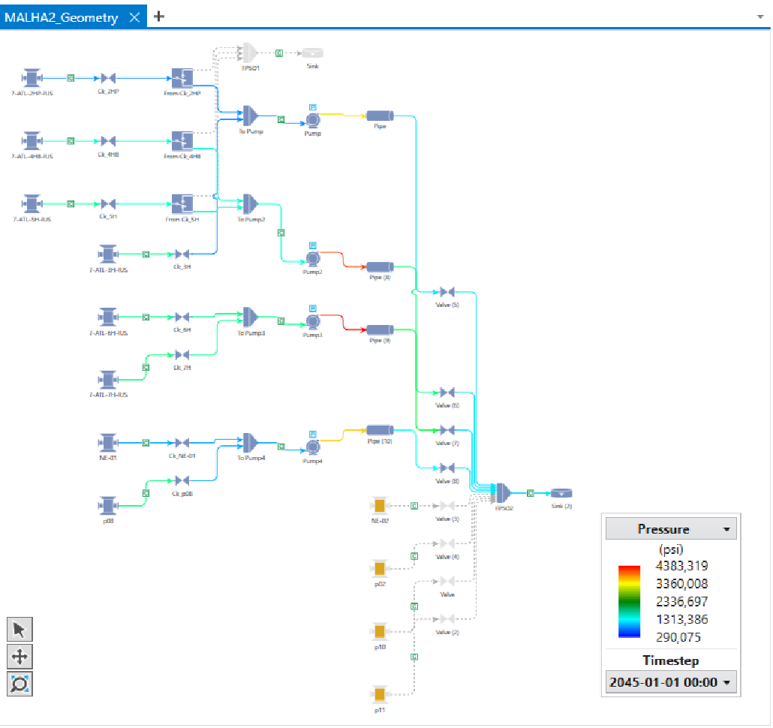Add a new tab with plus button
Image resolution: width=773 pixels, height=728 pixels.
pos(159,17)
